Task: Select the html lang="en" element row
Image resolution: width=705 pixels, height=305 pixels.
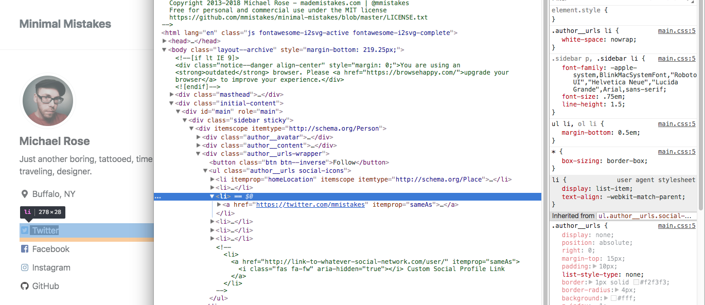Action: coord(310,33)
